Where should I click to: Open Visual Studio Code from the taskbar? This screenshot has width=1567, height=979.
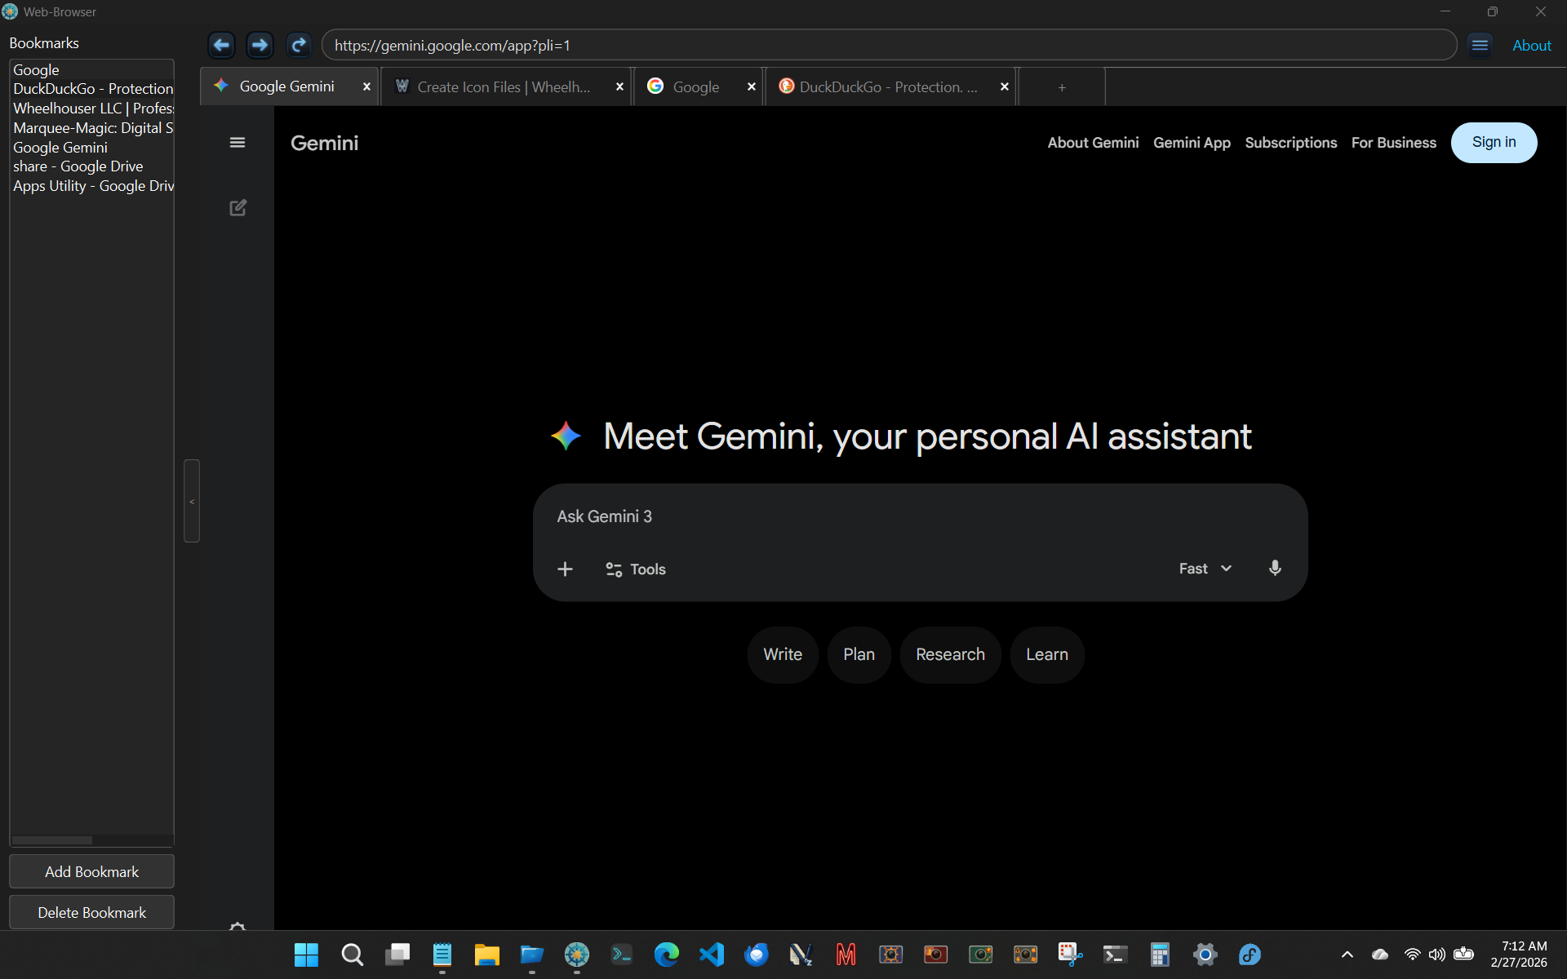click(x=712, y=955)
